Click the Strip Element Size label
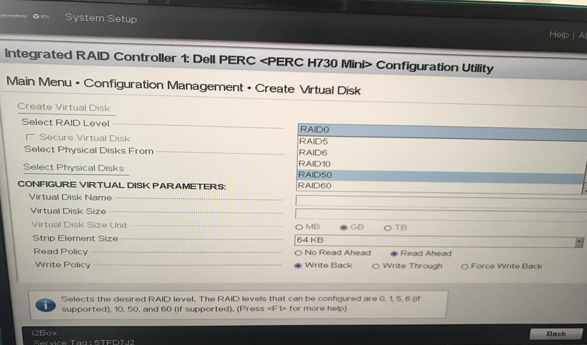Viewport: 587px width, 345px height. pyautogui.click(x=75, y=238)
